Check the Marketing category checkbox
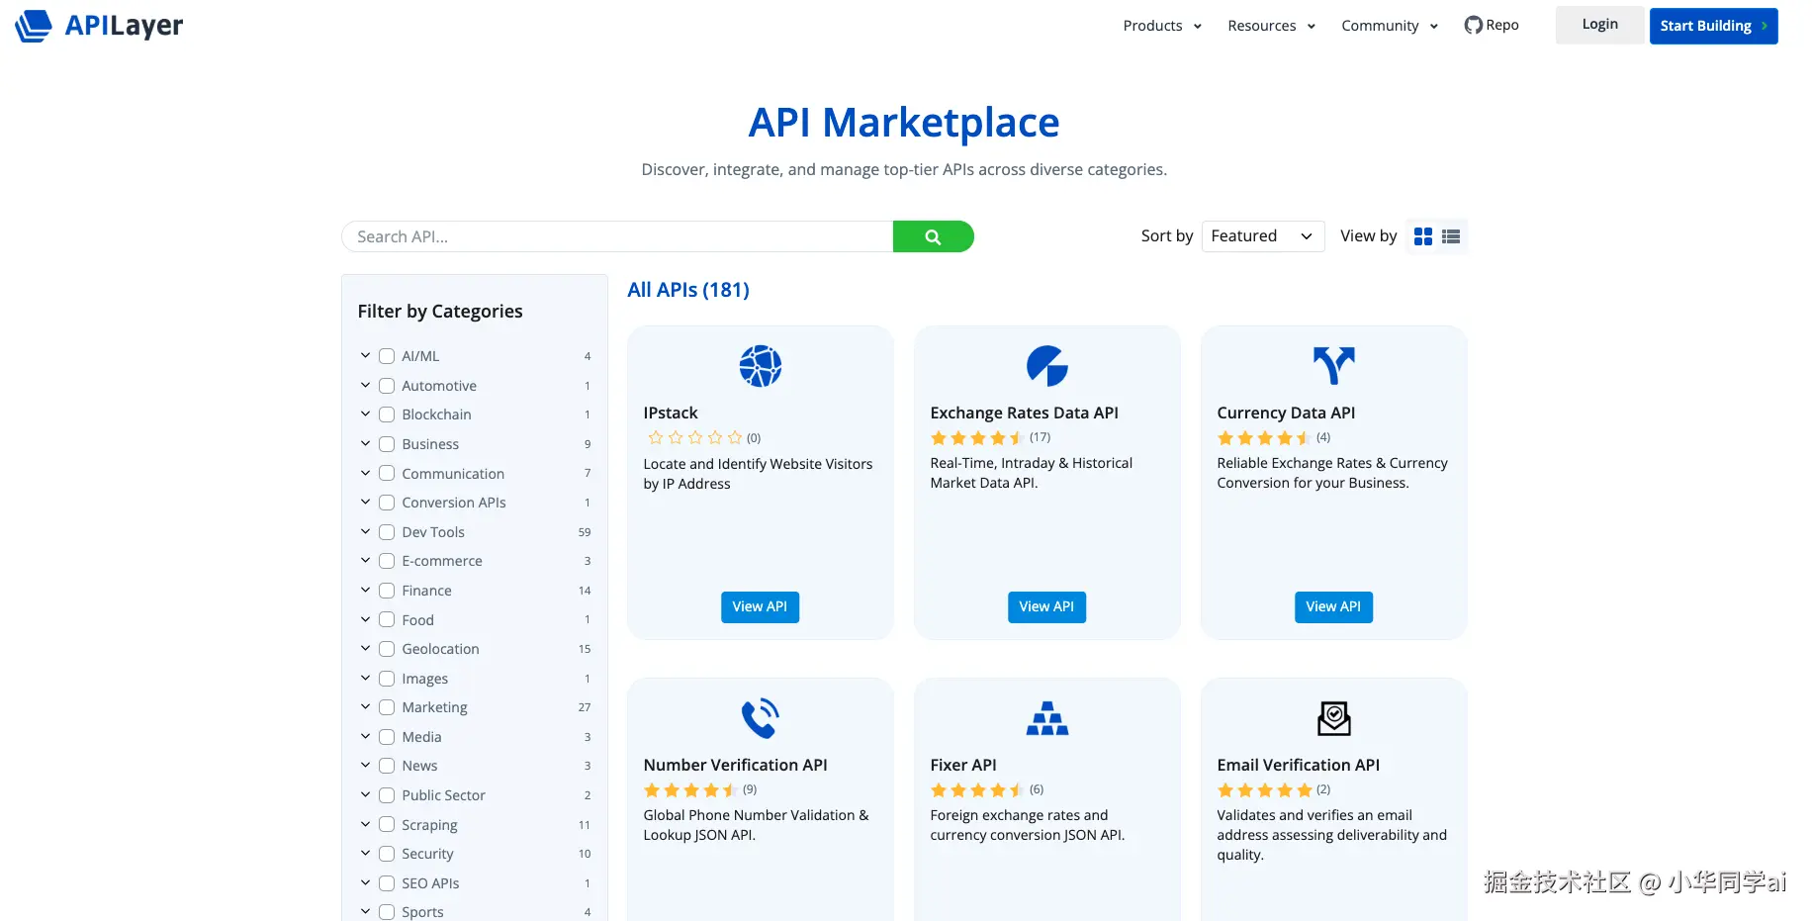Viewport: 1812px width, 921px height. click(x=387, y=707)
